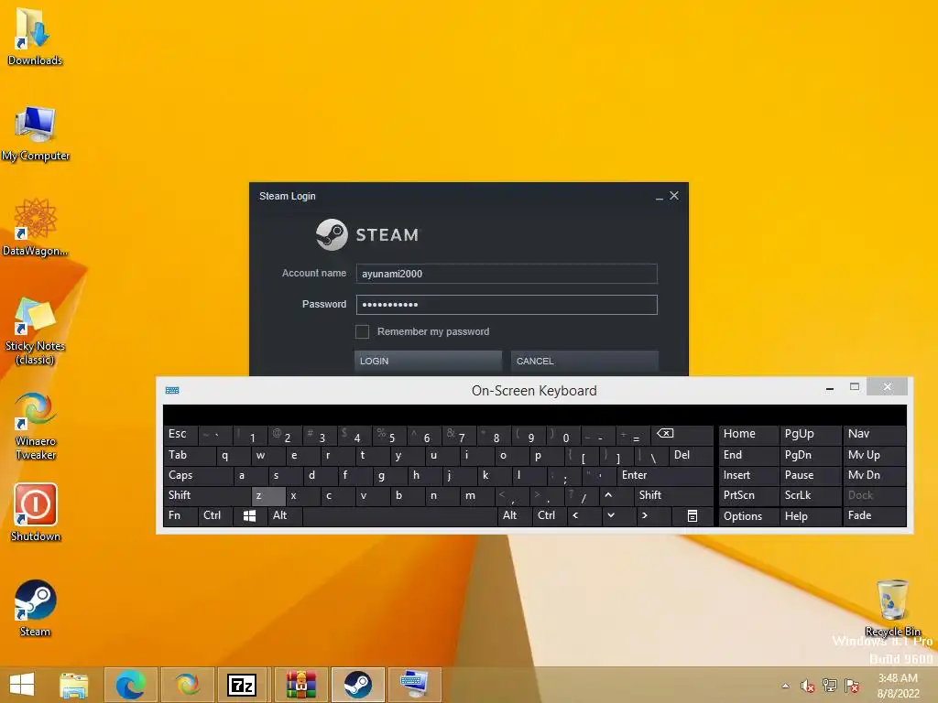938x703 pixels.
Task: Open the Downloads desktop shortcut
Action: tap(35, 35)
